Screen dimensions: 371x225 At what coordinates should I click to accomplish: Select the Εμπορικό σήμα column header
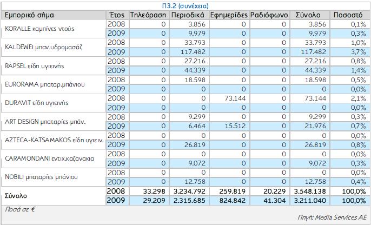click(29, 15)
